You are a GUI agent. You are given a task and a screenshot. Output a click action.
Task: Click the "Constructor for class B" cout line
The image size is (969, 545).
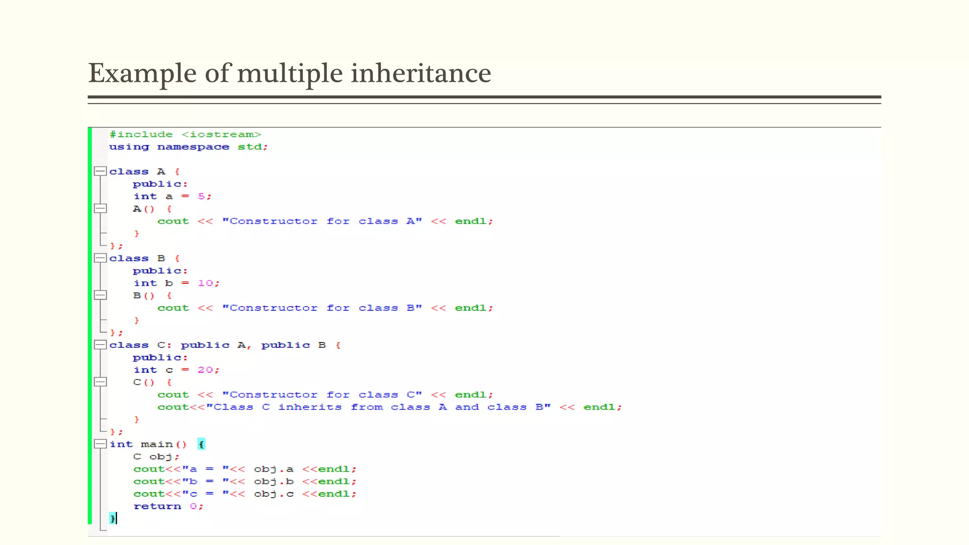325,308
